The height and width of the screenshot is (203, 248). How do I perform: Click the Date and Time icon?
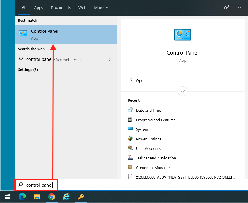(130, 110)
